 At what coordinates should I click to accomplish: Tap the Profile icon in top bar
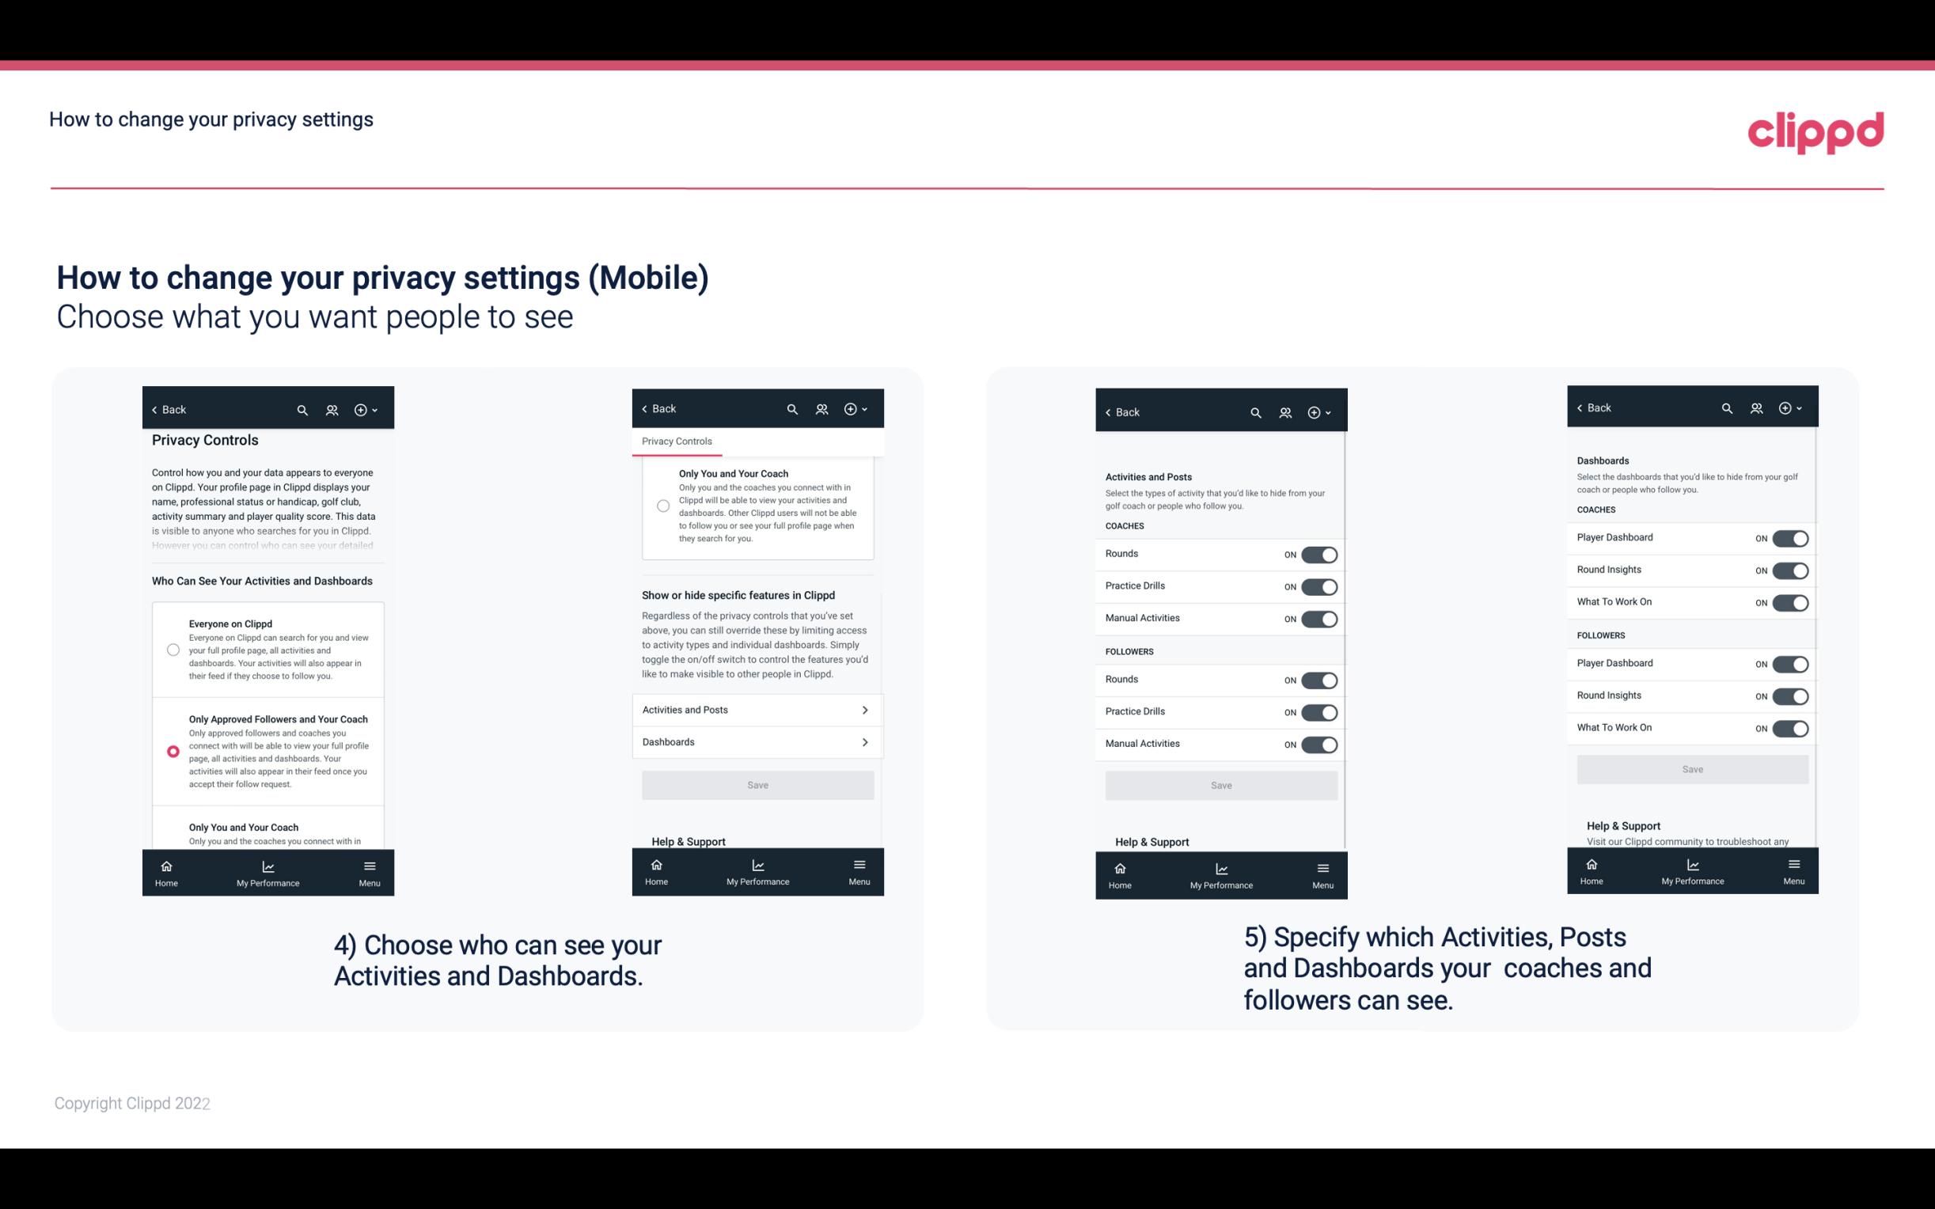[332, 408]
